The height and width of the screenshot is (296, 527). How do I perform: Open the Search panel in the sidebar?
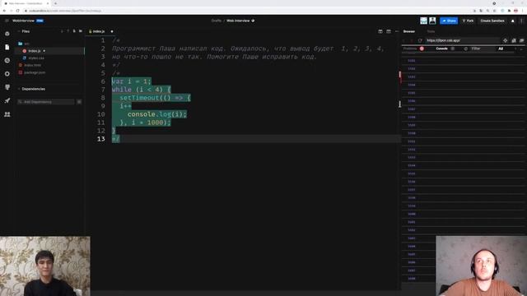click(7, 60)
